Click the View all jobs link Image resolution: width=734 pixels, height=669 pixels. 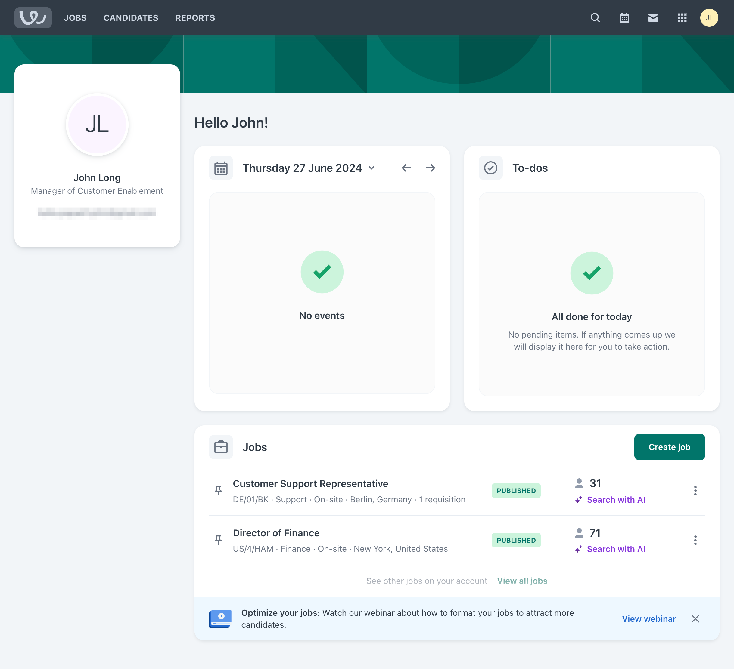pos(522,581)
